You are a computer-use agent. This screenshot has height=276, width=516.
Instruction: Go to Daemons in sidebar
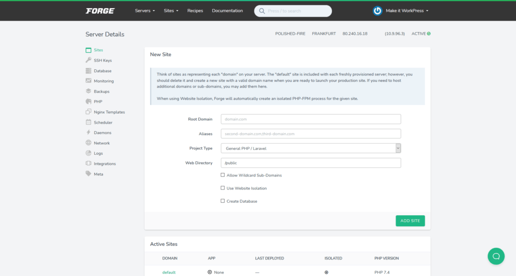102,133
